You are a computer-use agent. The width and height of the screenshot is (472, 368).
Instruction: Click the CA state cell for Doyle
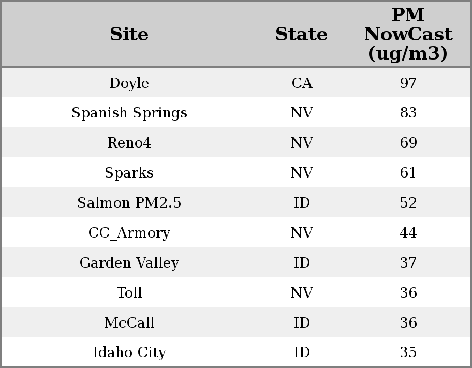pos(302,83)
